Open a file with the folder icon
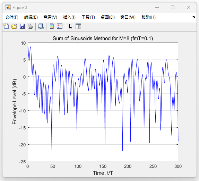Viewport: 199px width, 181px height. point(14,26)
